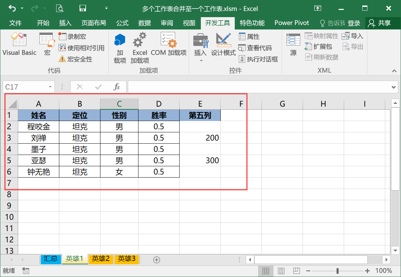Open Excel Add-ins (Excel 加载项) dialog
The image size is (401, 277).
point(139,48)
